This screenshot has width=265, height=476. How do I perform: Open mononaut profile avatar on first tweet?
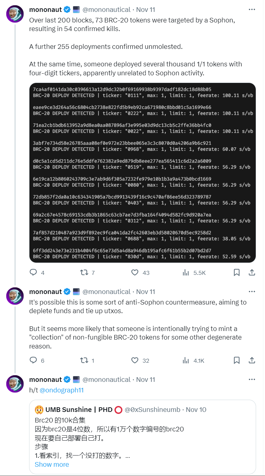pyautogui.click(x=15, y=14)
